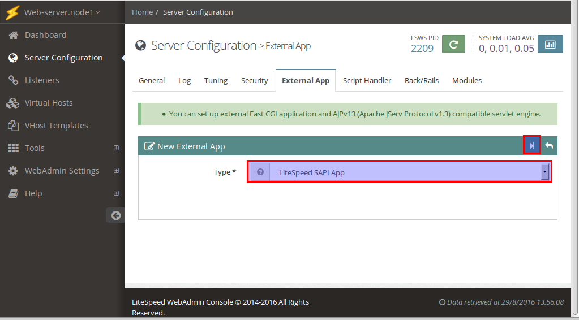The height and width of the screenshot is (320, 579).
Task: Click the Server Configuration globe sidebar icon
Action: click(x=13, y=58)
